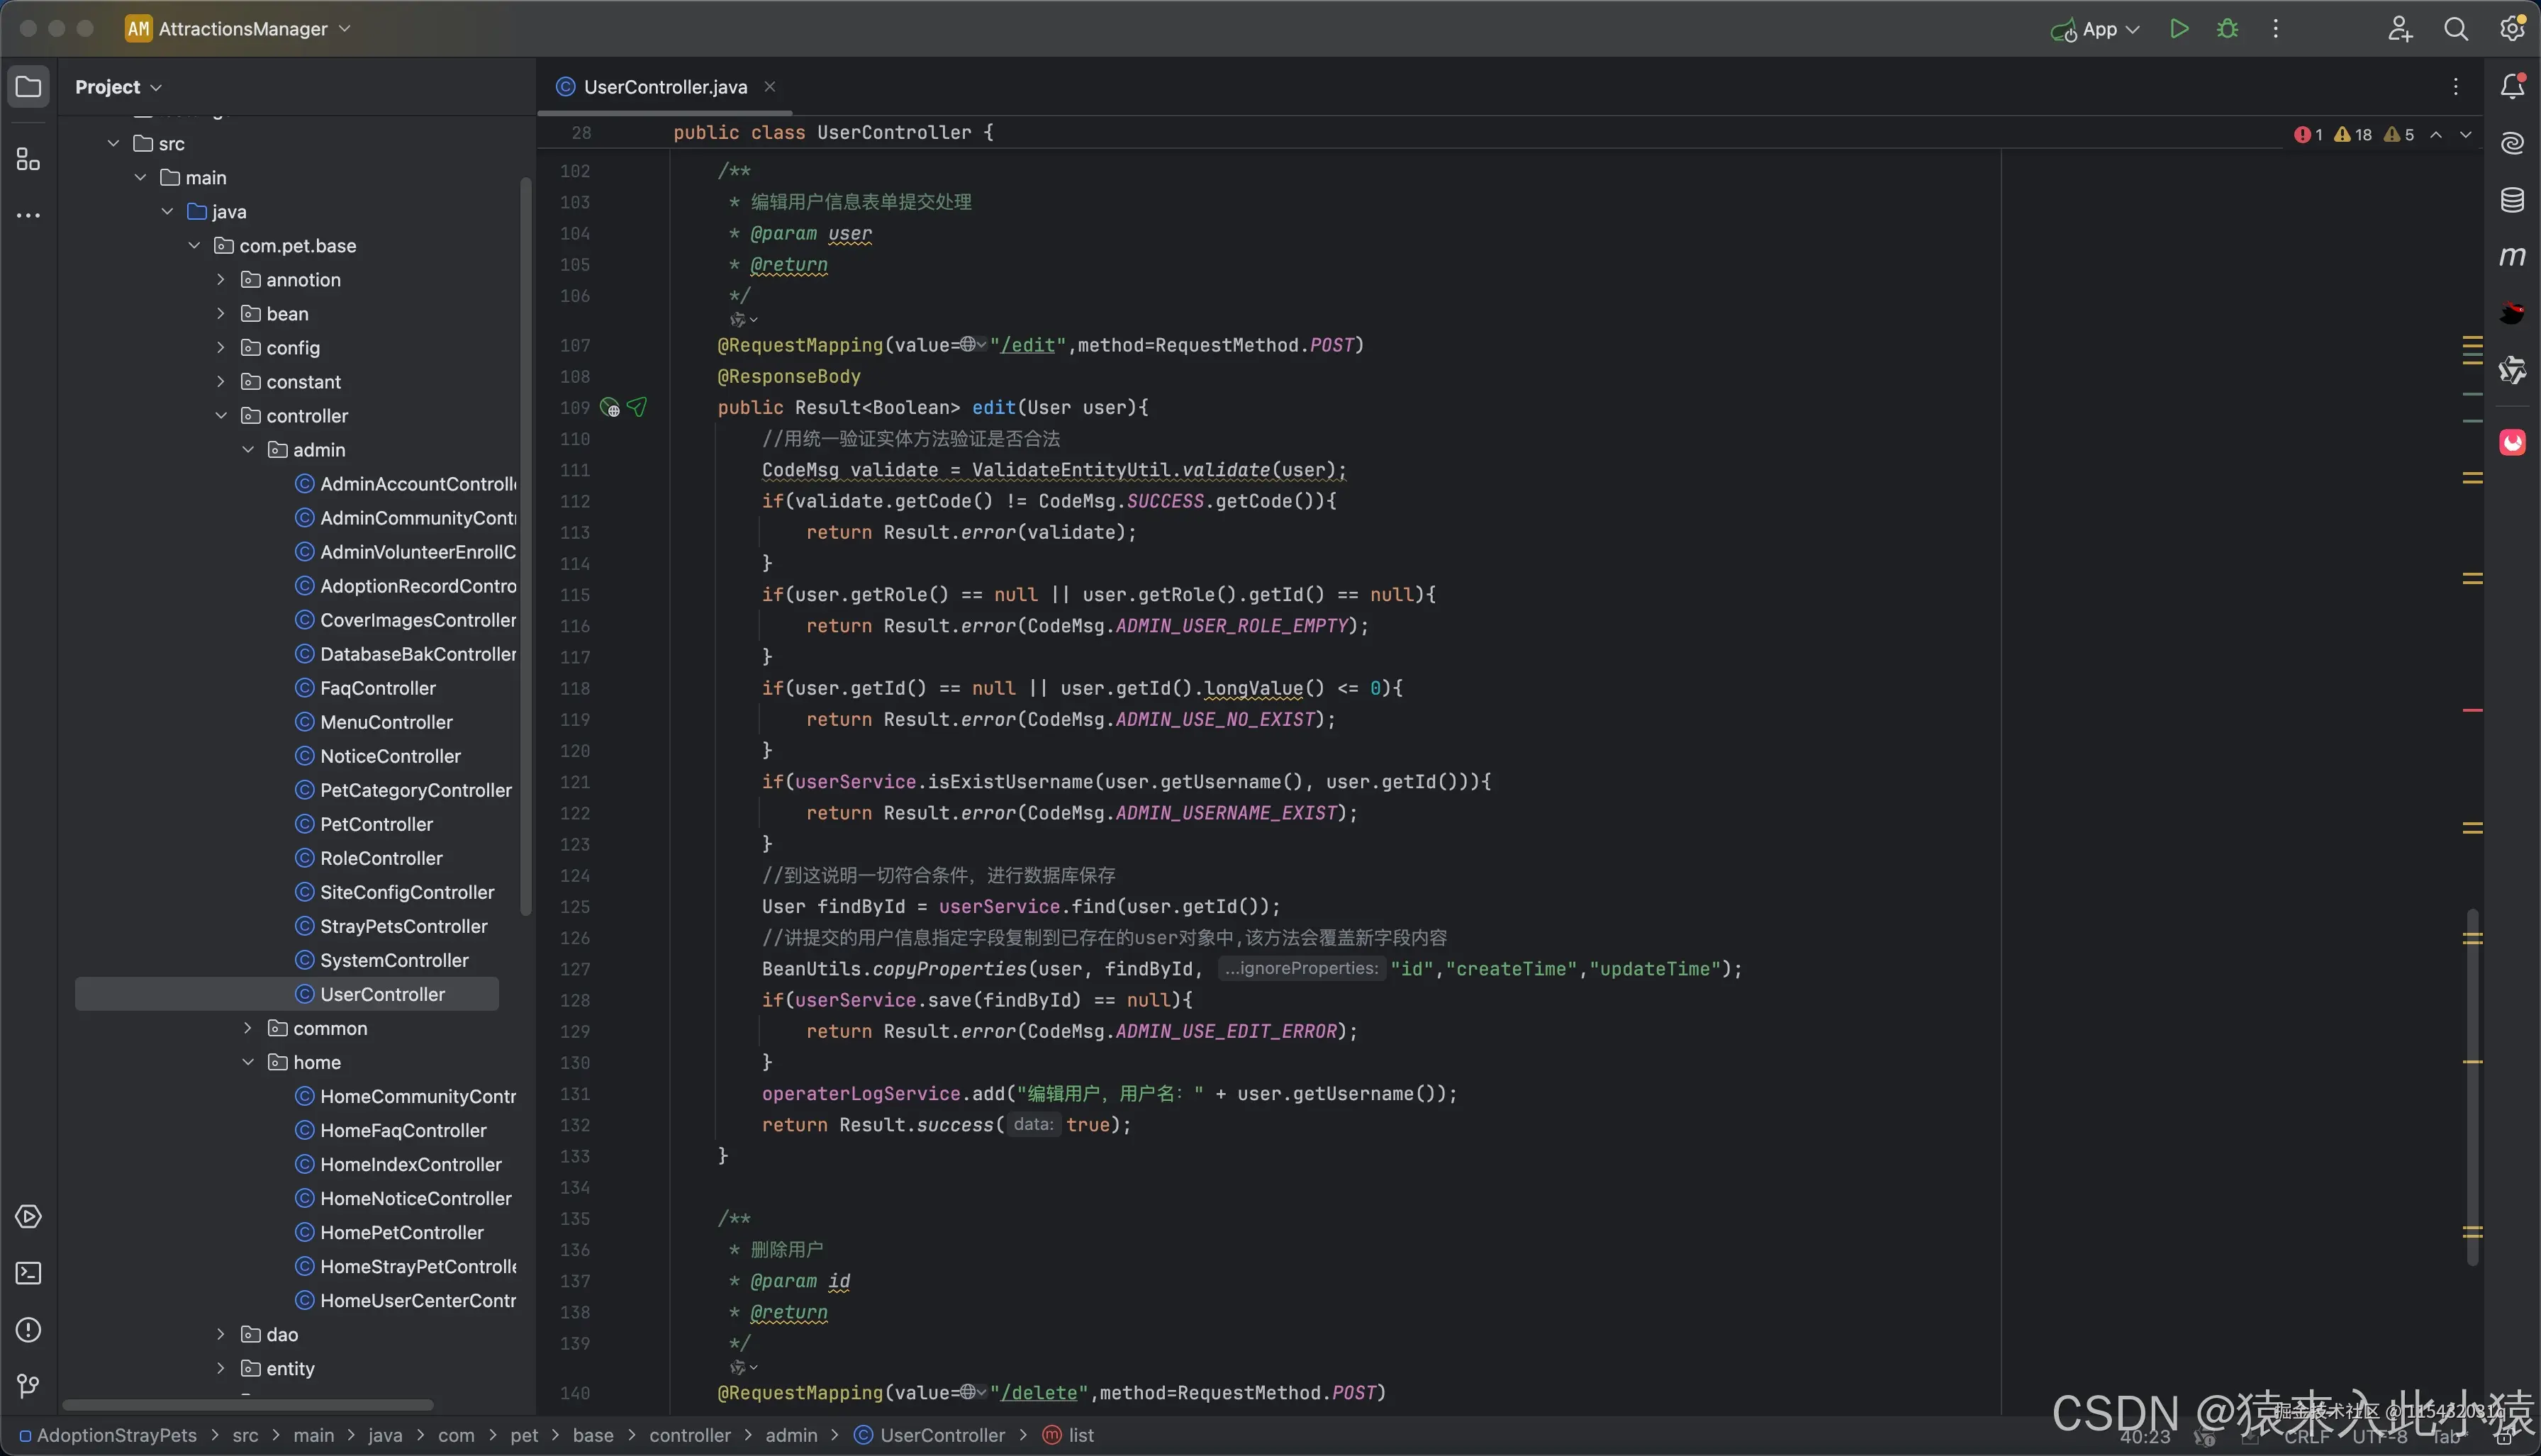The image size is (2541, 1456).
Task: Open the Code With Me user icon
Action: coord(2400,29)
